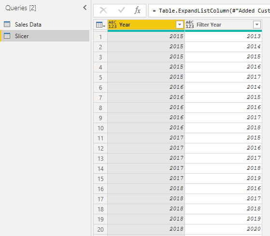This screenshot has height=236, width=270.
Task: Select row number 5
Action: point(100,77)
